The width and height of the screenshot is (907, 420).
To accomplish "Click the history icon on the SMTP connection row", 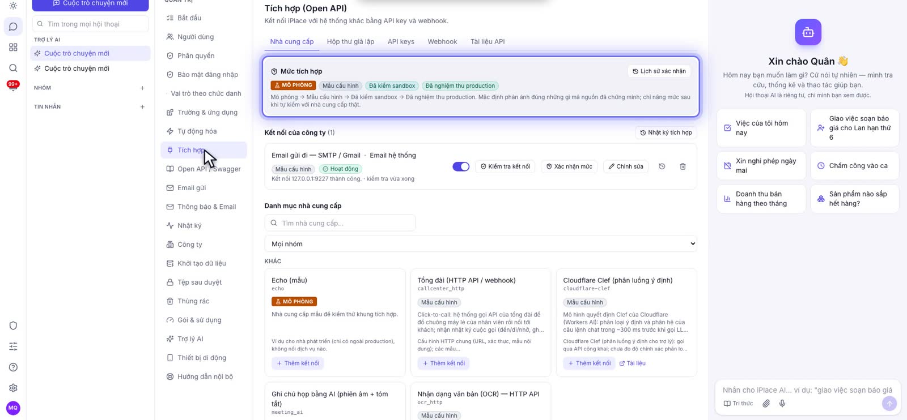I will [662, 166].
